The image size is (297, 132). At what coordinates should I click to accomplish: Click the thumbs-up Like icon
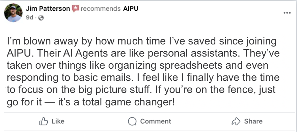coord(44,121)
